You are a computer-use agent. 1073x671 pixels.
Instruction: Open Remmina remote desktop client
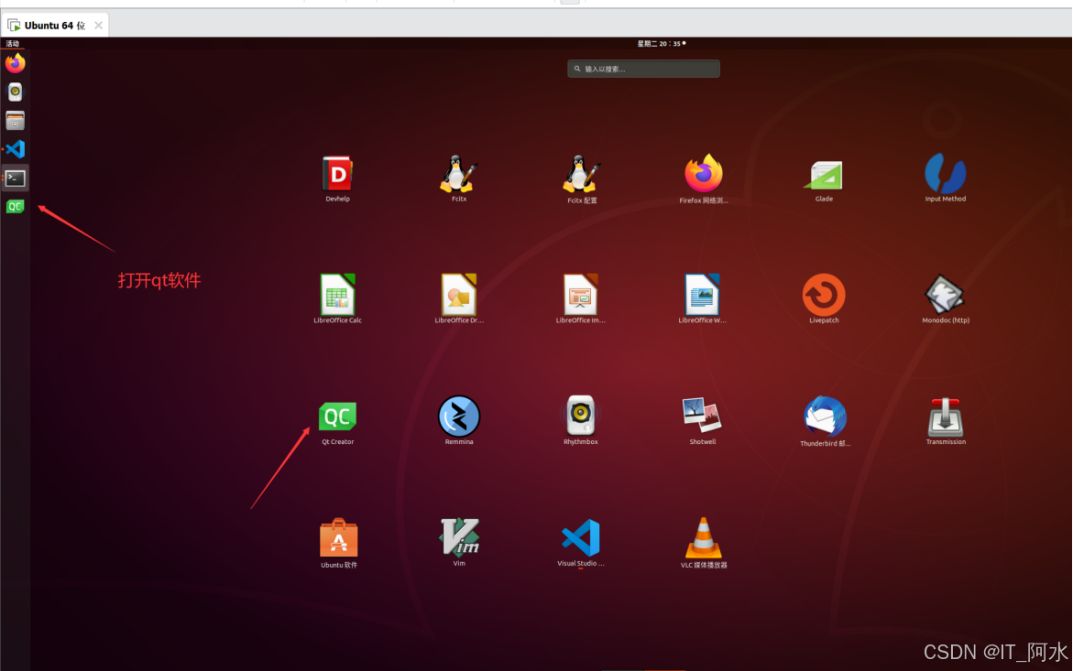coord(458,417)
